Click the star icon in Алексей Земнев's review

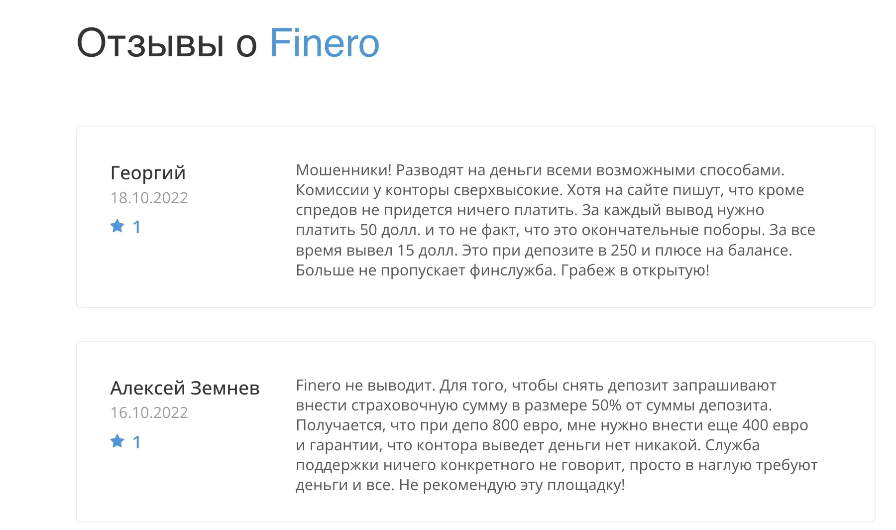pyautogui.click(x=117, y=441)
